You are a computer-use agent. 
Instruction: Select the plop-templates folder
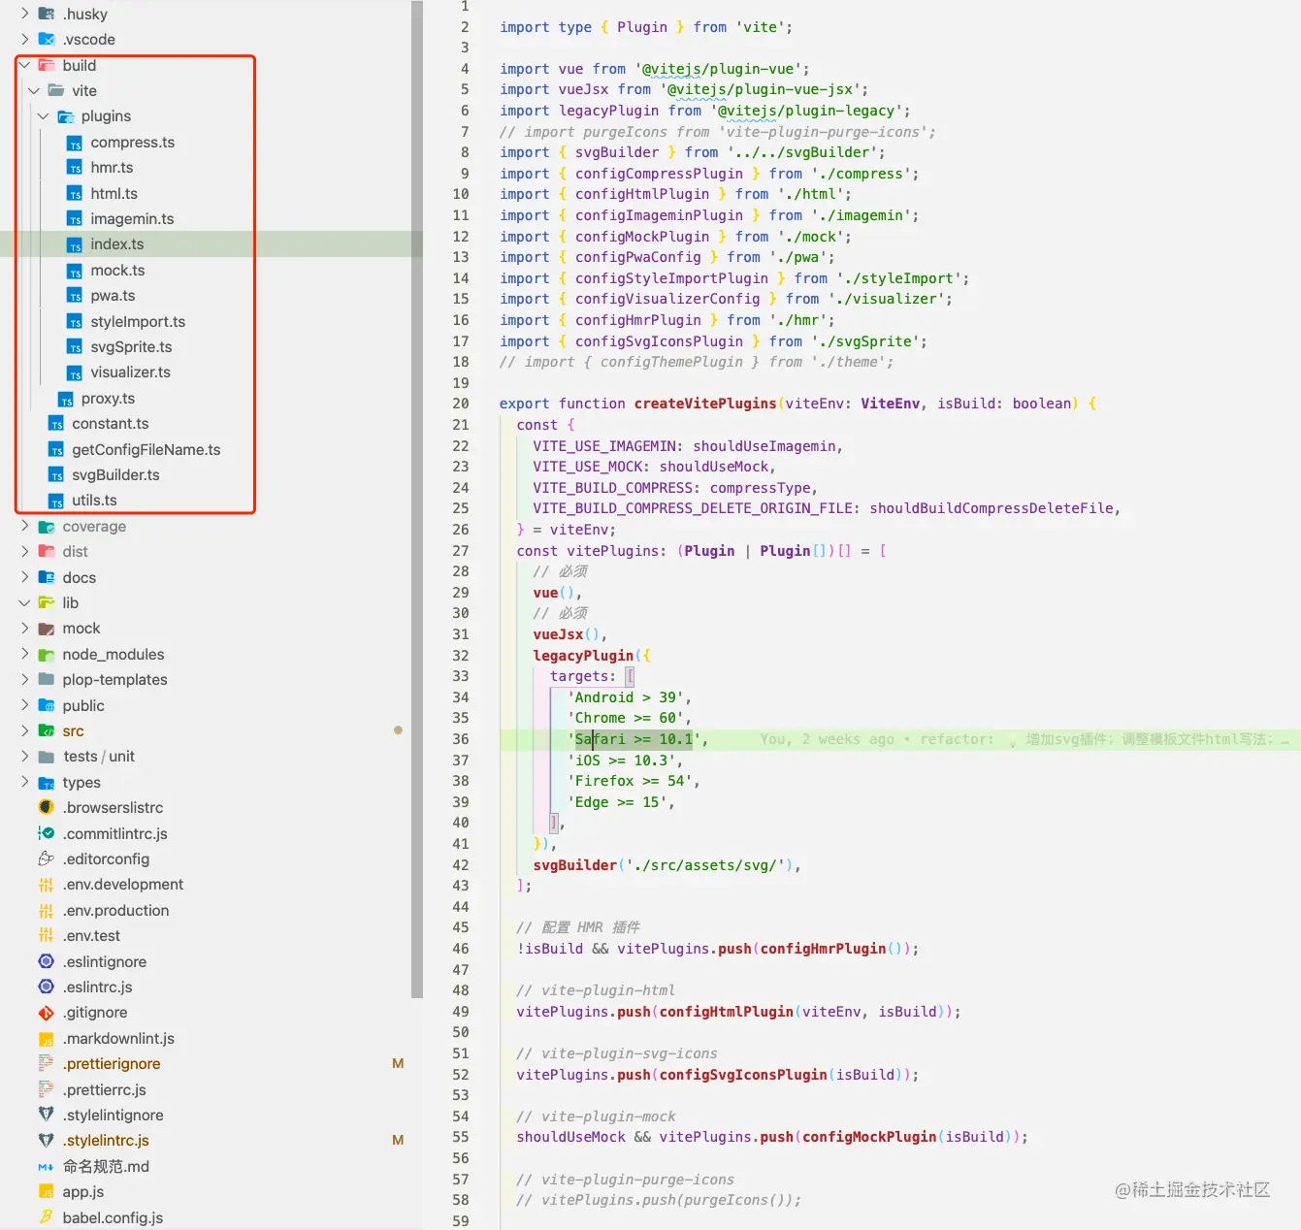click(114, 680)
